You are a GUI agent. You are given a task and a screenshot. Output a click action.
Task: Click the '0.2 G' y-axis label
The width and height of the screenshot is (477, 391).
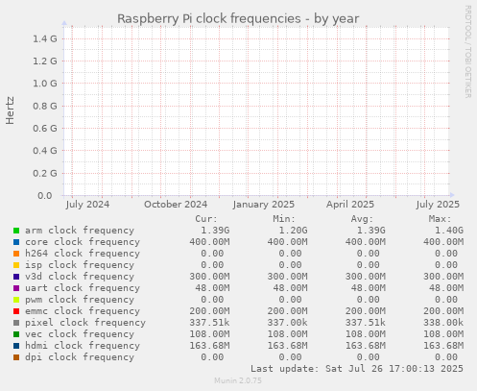pyautogui.click(x=45, y=173)
